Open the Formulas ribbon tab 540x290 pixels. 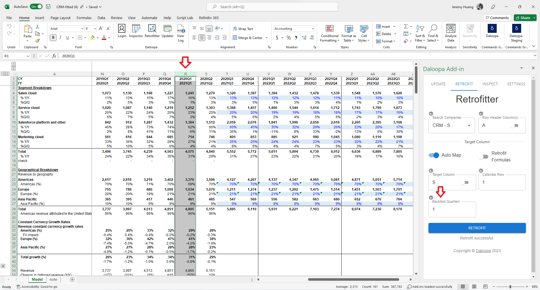[x=84, y=18]
